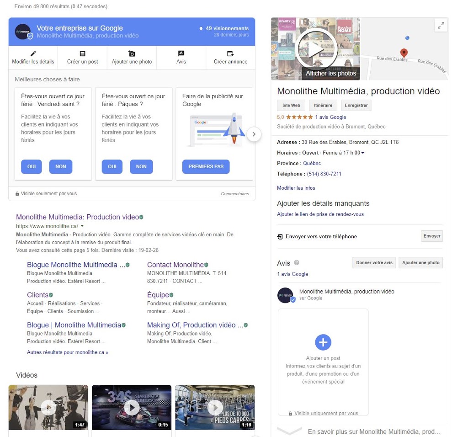Click the Créer un post icon
The height and width of the screenshot is (437, 468).
click(x=82, y=53)
